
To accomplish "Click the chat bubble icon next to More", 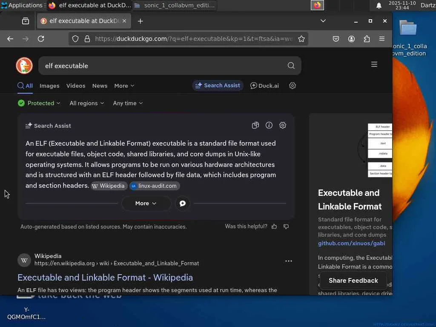I will (182, 204).
